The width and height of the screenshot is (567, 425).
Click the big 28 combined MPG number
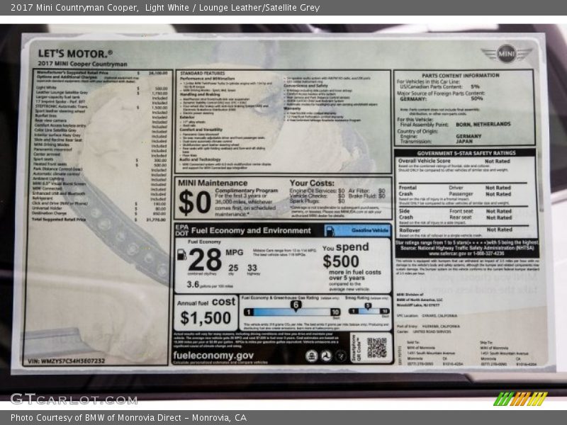[x=205, y=259]
